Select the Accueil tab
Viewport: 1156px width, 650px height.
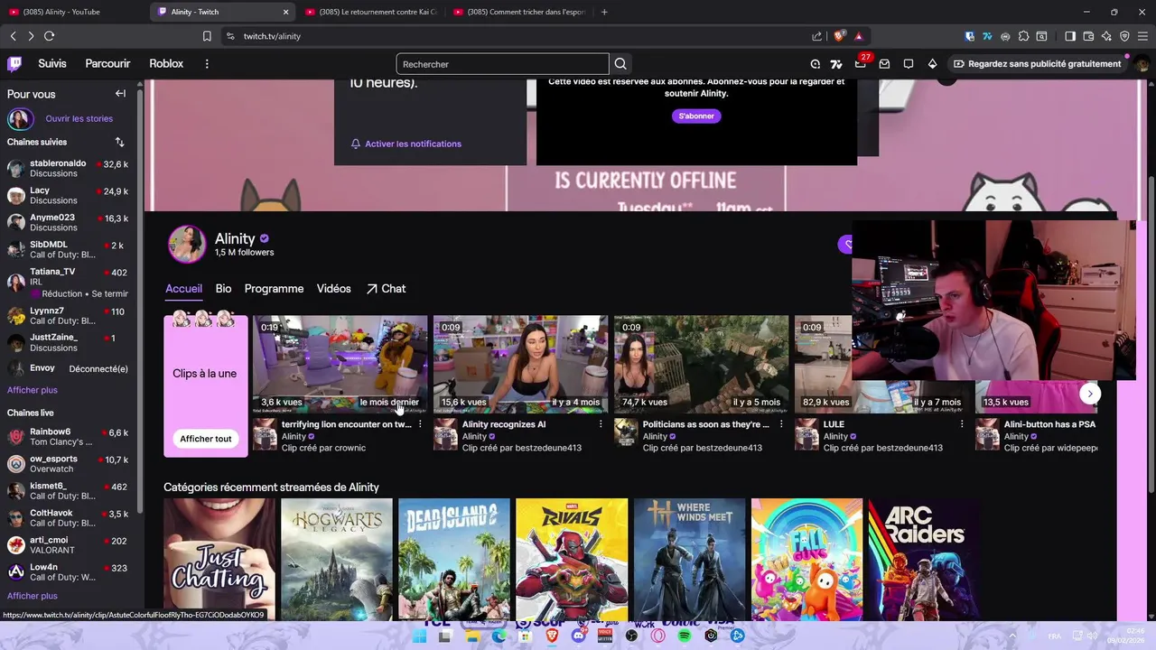click(x=183, y=289)
